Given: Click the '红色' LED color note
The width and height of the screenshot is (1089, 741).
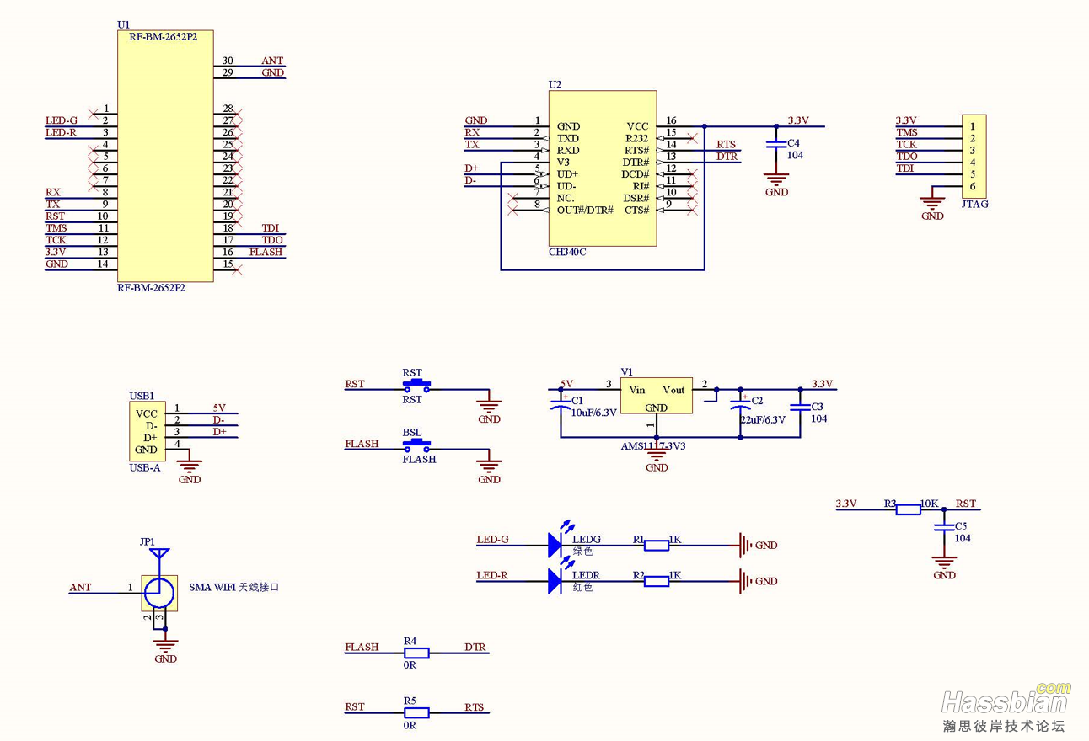Looking at the screenshot, I should point(583,587).
